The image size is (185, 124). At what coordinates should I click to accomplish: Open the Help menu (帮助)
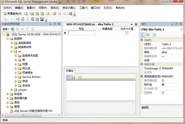(120, 8)
